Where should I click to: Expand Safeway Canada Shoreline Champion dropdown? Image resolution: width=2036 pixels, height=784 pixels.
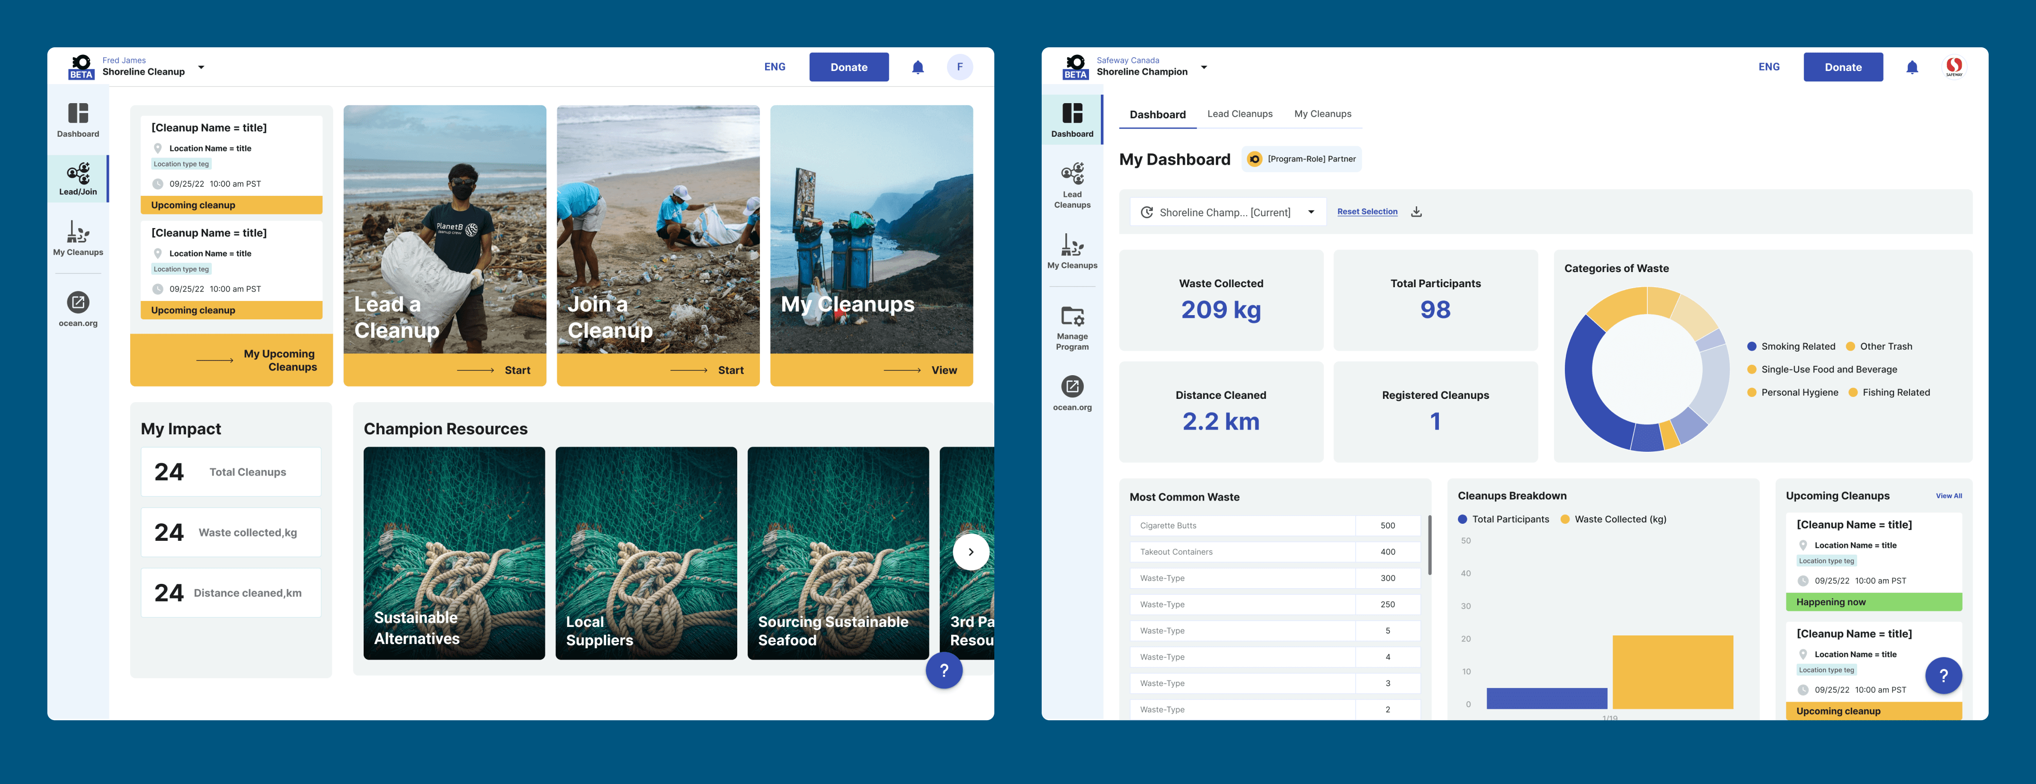[x=1203, y=67]
